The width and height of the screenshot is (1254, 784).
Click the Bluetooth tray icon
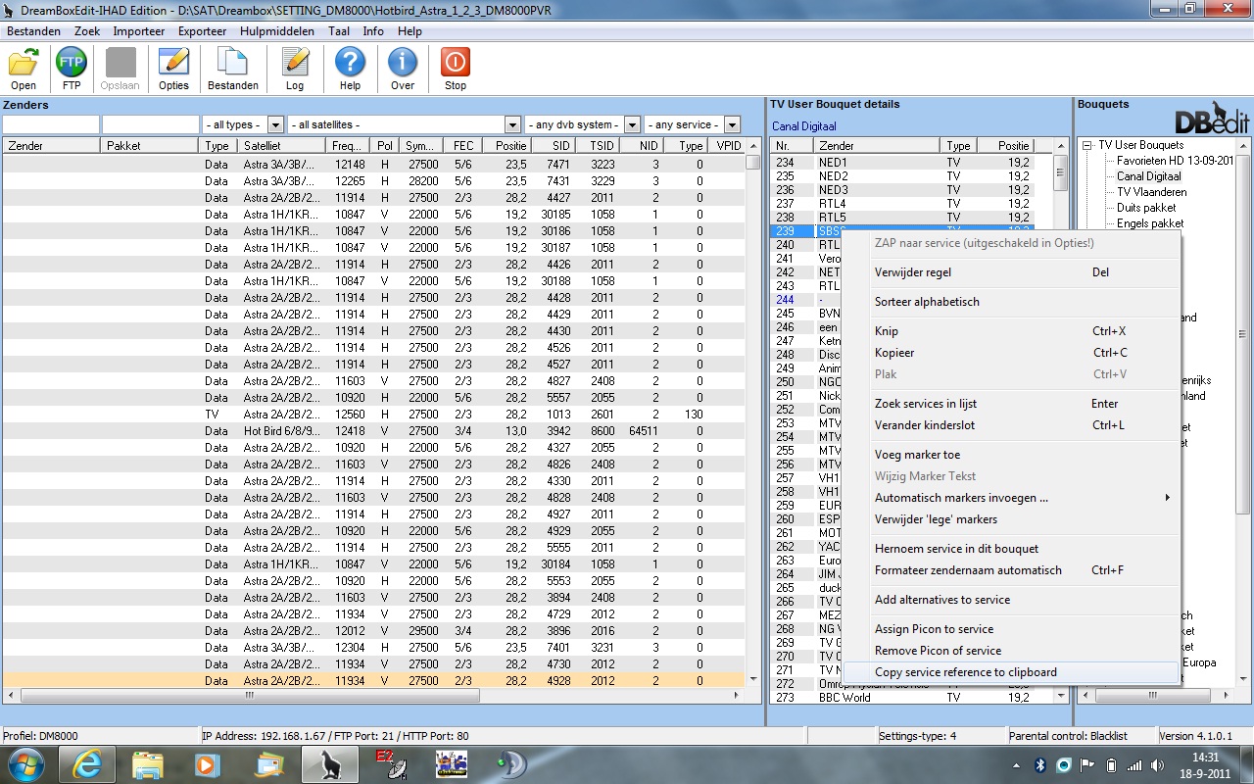pyautogui.click(x=1040, y=764)
